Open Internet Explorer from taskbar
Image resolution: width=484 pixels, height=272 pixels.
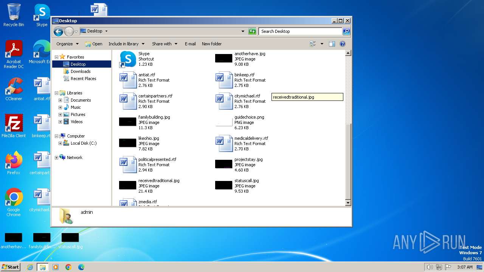pos(30,267)
